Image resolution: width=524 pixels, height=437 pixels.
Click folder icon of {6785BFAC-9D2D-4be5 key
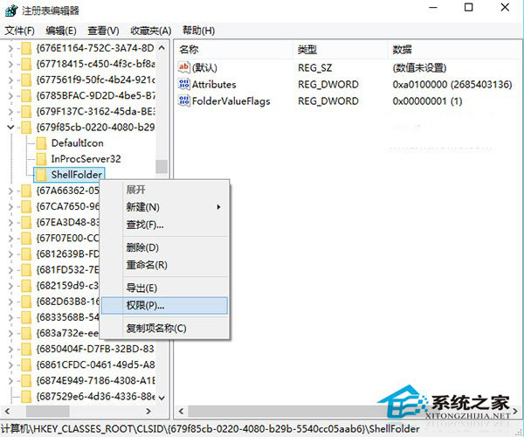click(x=26, y=96)
